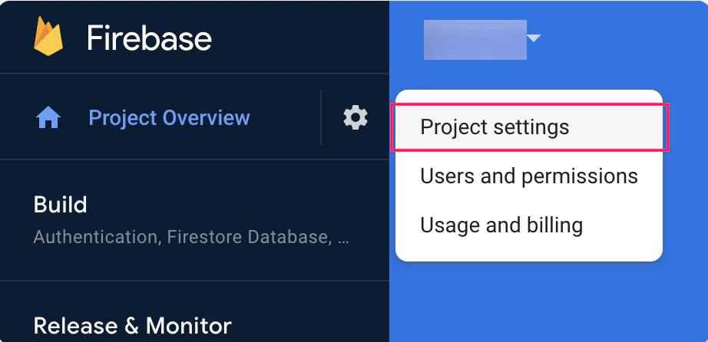Viewport: 708px width, 342px height.
Task: Click Build subtitle listing Authentication, Firestore Database
Action: pyautogui.click(x=191, y=237)
